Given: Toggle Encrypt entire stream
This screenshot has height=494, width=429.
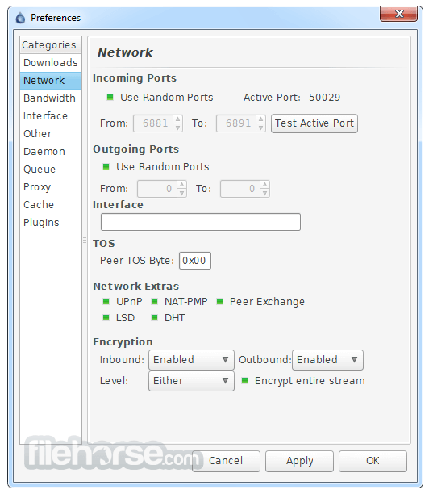Looking at the screenshot, I should pyautogui.click(x=244, y=380).
